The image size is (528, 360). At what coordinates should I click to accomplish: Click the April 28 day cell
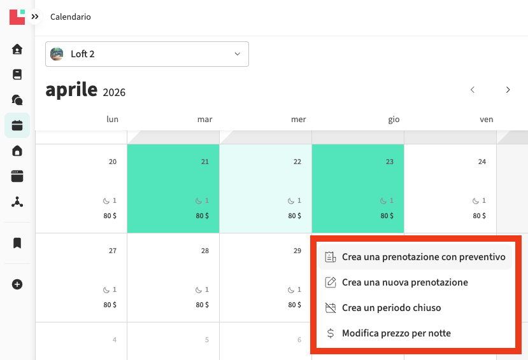(x=173, y=277)
